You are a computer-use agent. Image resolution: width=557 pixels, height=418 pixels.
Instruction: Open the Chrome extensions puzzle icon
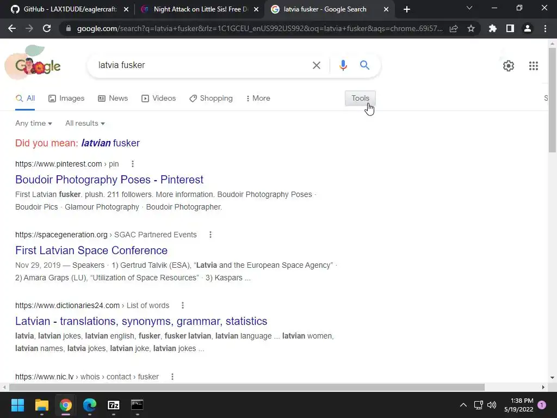[492, 28]
